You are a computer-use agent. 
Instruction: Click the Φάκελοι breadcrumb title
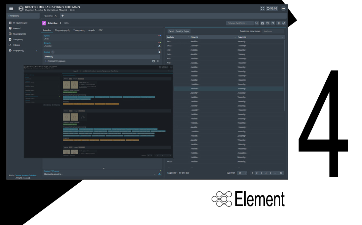pyautogui.click(x=53, y=23)
